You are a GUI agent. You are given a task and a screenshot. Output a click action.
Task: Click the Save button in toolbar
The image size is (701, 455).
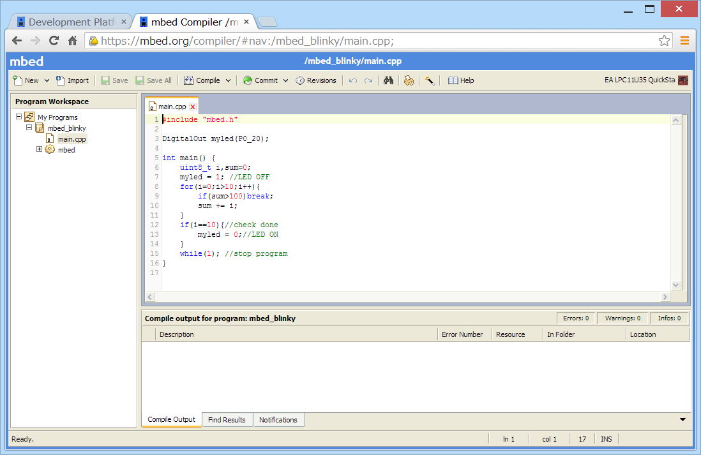114,80
